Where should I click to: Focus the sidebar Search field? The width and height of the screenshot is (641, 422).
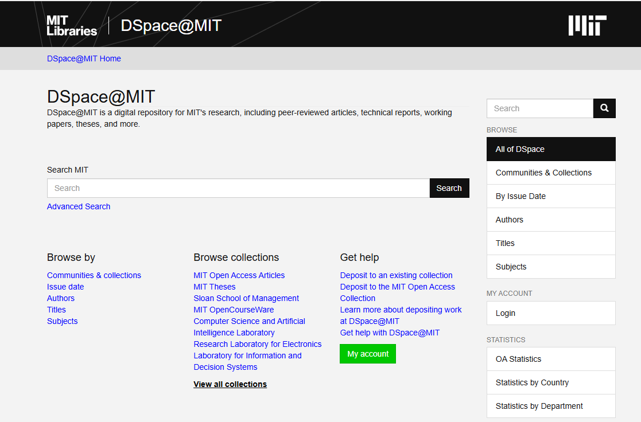[539, 108]
